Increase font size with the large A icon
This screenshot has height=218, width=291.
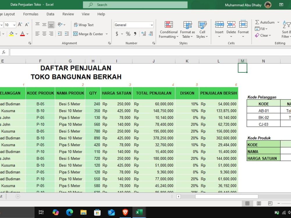tap(20, 25)
